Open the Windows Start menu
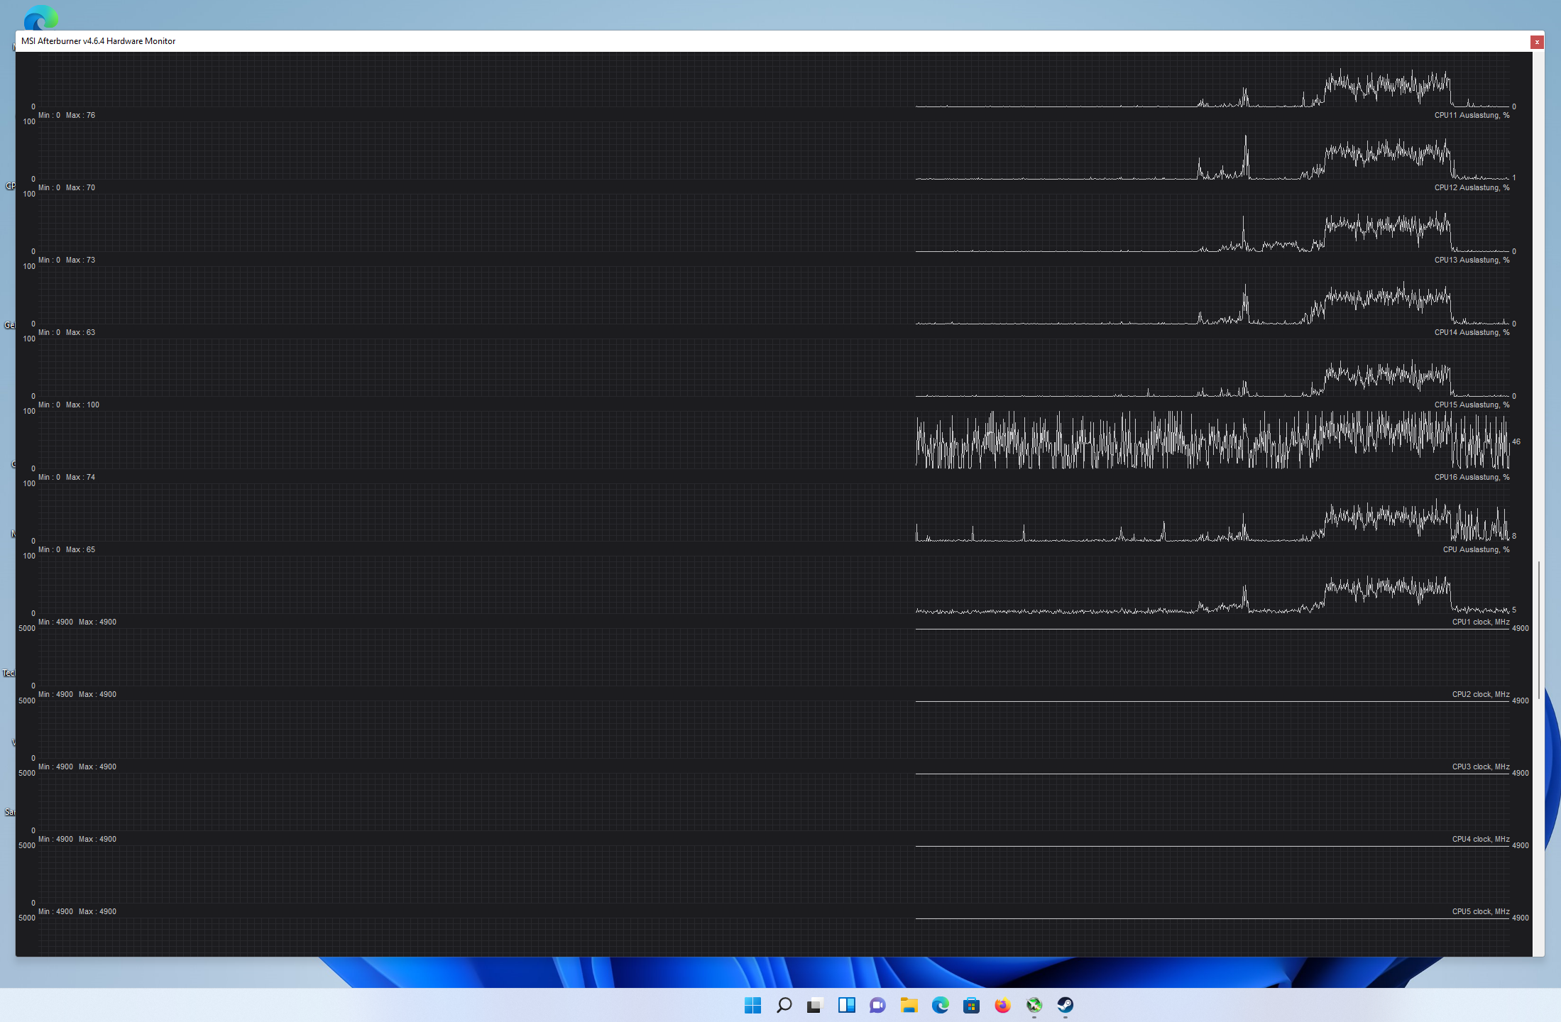The image size is (1561, 1022). coord(752,1005)
